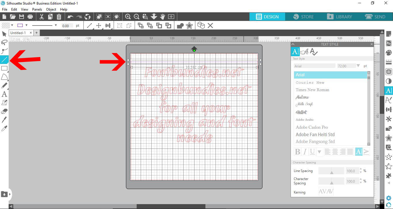Click the Save file icon
This screenshot has width=393, height=209.
[x=21, y=17]
